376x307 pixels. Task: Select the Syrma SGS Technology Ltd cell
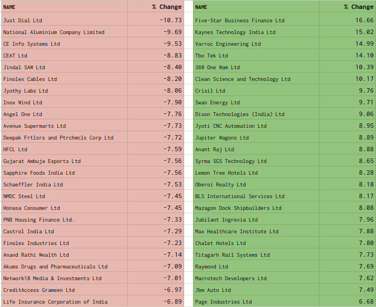256,161
